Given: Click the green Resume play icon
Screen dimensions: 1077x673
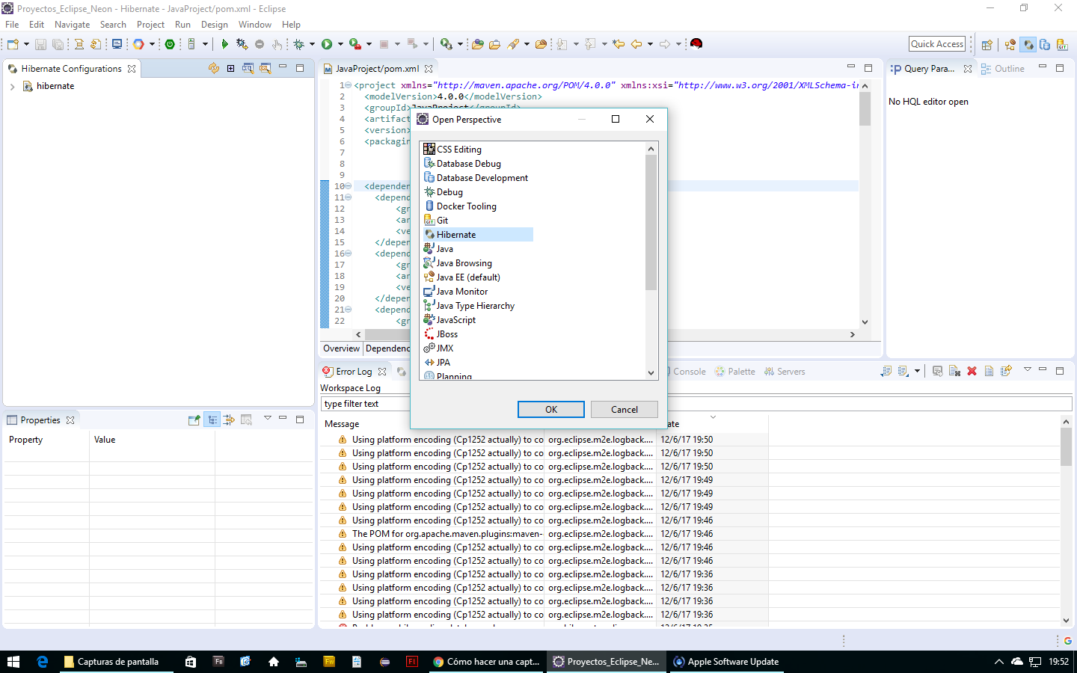Looking at the screenshot, I should click(224, 44).
